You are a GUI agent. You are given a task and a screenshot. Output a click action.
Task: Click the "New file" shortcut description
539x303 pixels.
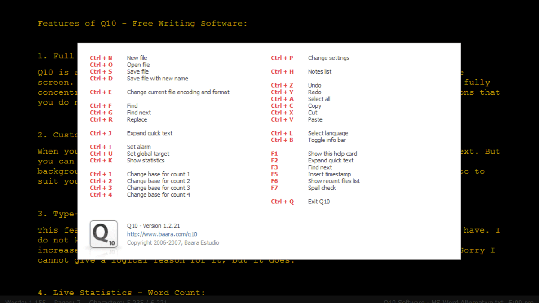click(137, 58)
